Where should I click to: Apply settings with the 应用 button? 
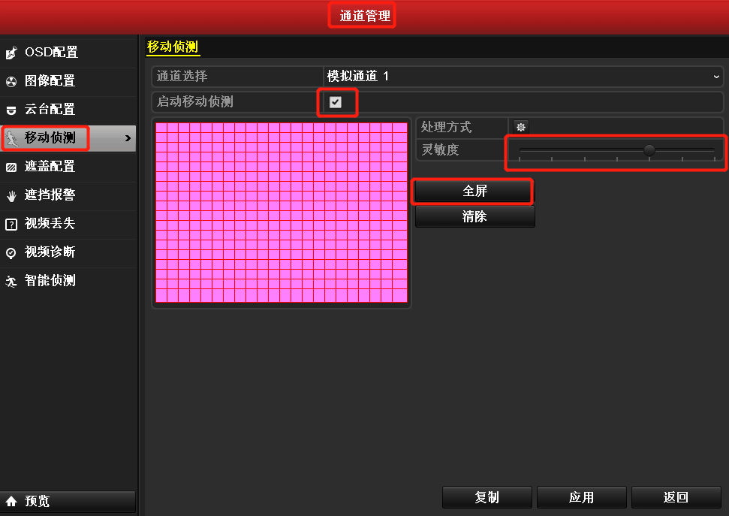point(581,497)
